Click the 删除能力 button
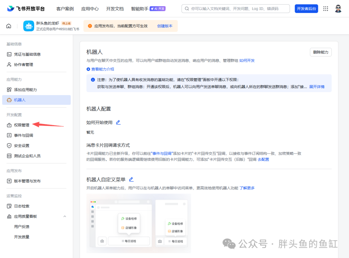The image size is (349, 258). pyautogui.click(x=321, y=52)
